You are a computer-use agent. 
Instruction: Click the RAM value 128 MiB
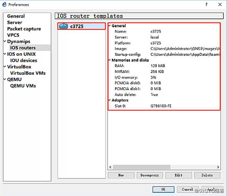pyautogui.click(x=158, y=66)
